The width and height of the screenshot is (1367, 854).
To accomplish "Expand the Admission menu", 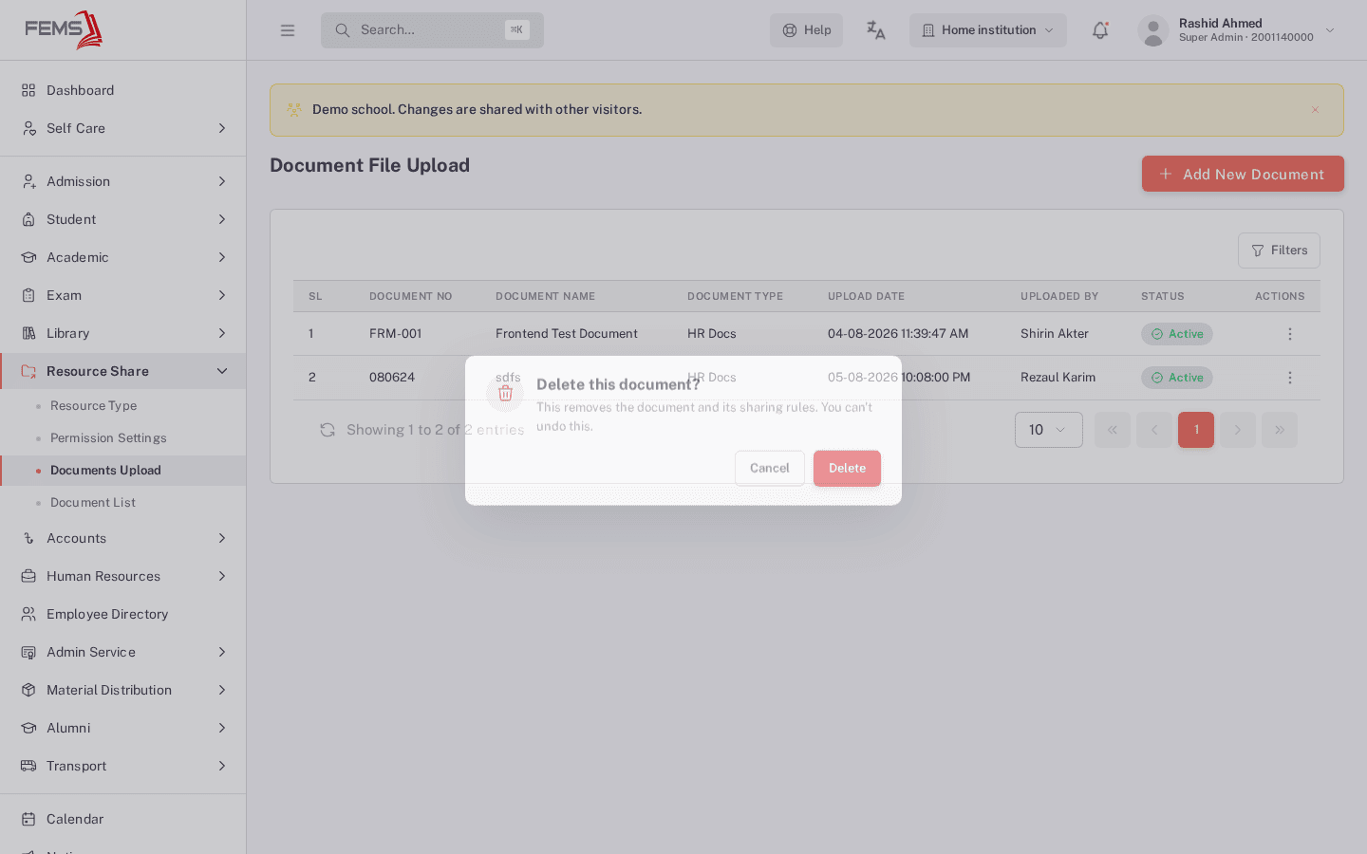I will tap(123, 181).
